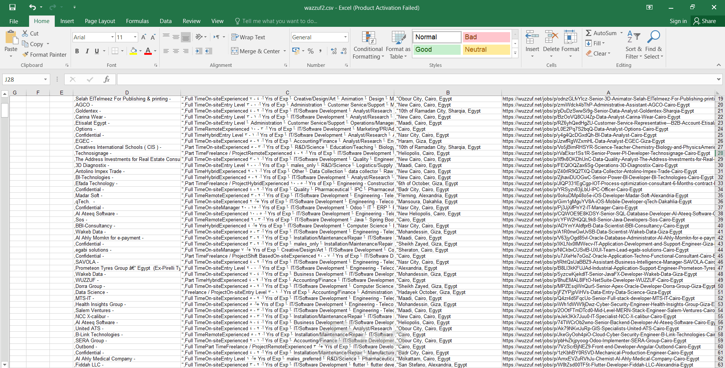Click the Save icon in the title bar

12,7
